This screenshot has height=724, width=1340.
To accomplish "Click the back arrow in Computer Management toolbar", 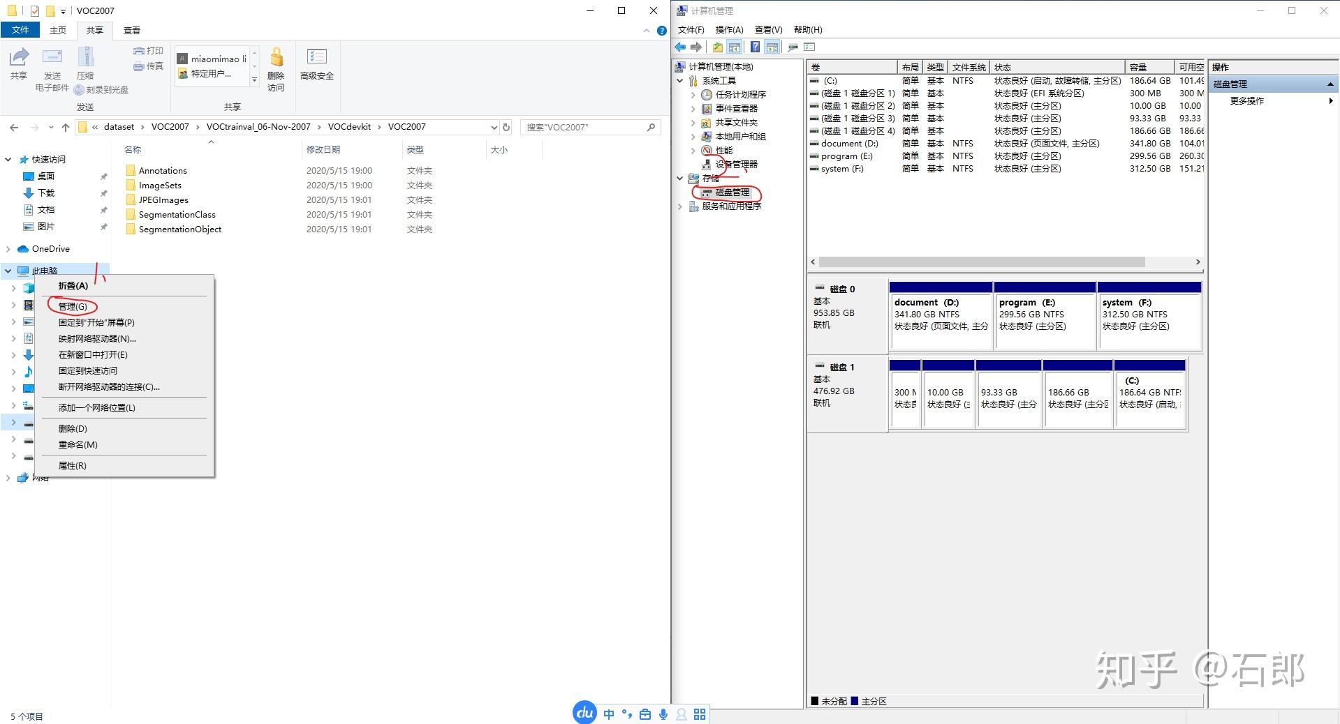I will click(x=680, y=47).
